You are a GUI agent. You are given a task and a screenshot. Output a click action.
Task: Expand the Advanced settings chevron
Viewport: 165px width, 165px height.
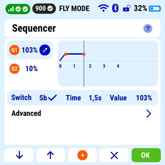pyautogui.click(x=149, y=113)
